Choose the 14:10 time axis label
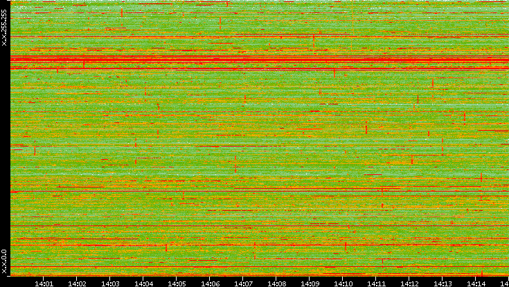Screen dimensions: 509x287 click(343, 284)
